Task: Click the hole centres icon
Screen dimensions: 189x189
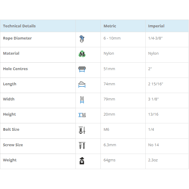Action: point(82,69)
